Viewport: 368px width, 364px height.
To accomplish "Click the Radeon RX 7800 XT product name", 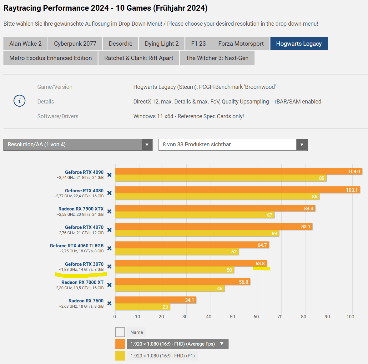I will click(82, 282).
